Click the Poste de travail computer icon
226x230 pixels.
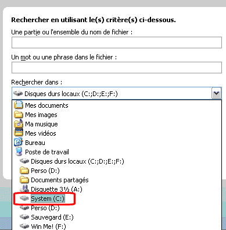click(x=19, y=151)
